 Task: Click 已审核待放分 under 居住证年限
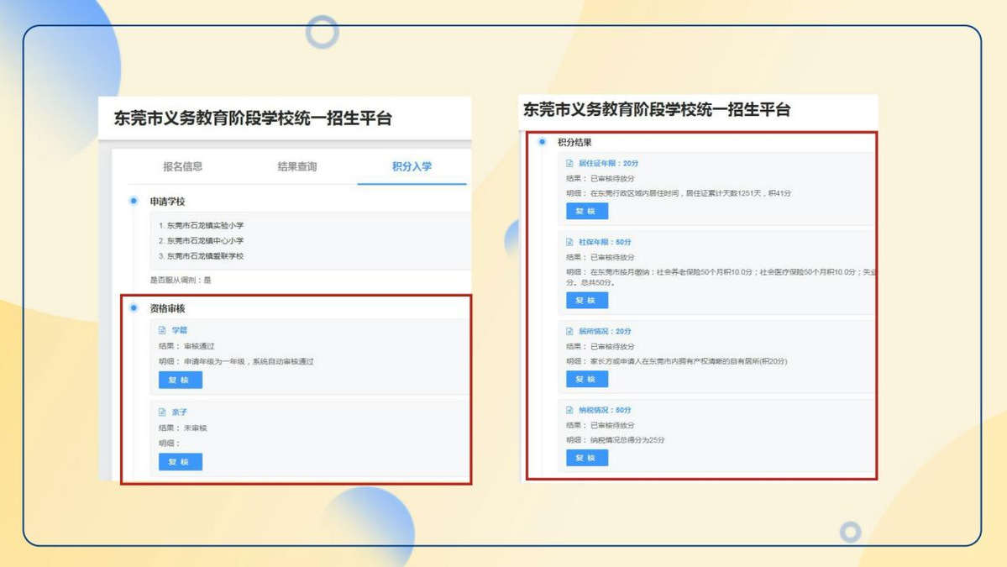tap(612, 179)
